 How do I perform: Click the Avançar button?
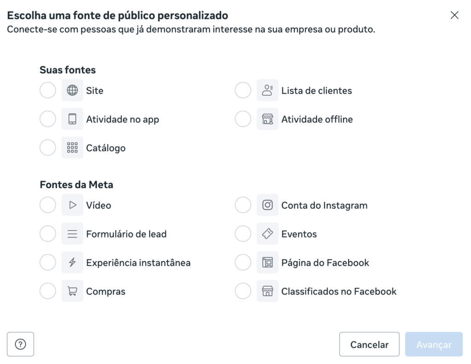point(433,345)
